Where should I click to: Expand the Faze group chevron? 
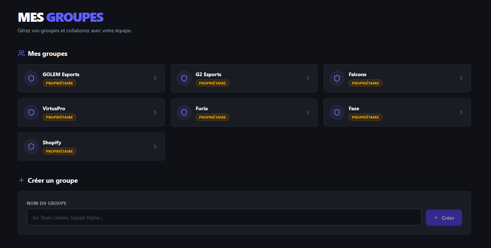click(461, 112)
